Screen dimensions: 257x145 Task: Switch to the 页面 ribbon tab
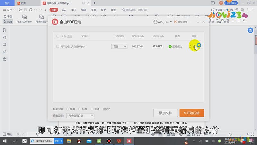(x=93, y=10)
